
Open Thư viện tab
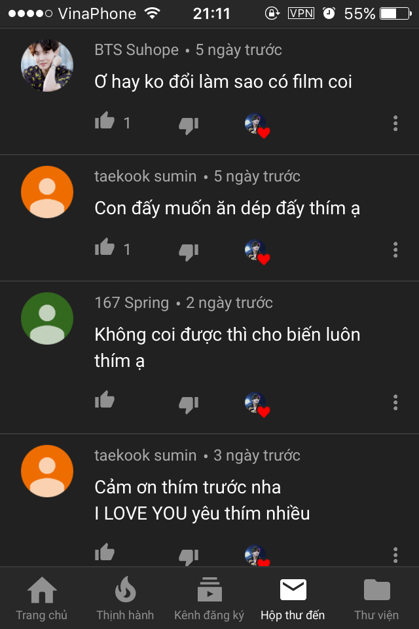tap(376, 598)
